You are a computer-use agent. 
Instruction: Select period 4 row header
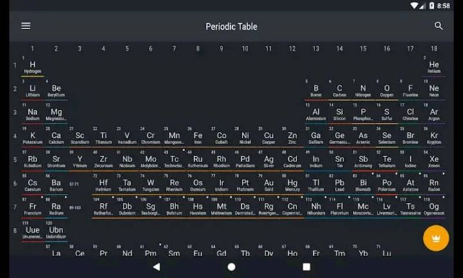coord(15,136)
